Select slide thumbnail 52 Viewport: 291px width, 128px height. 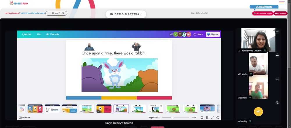pyautogui.click(x=190, y=109)
